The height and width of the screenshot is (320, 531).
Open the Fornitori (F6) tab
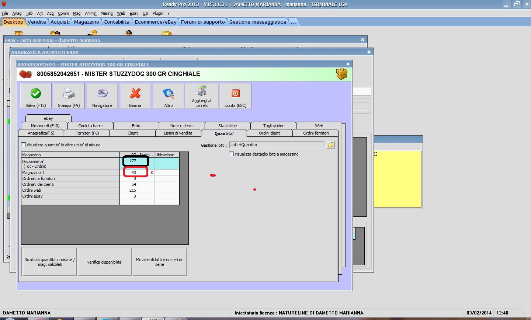(87, 133)
